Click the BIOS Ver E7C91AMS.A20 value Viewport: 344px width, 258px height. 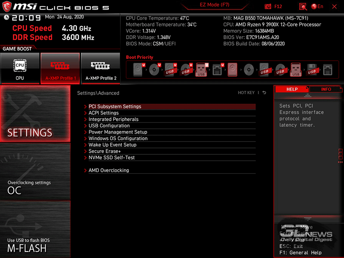pyautogui.click(x=262, y=37)
